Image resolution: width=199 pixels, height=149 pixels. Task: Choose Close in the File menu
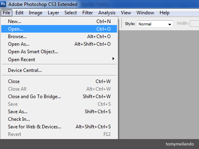click(59, 81)
